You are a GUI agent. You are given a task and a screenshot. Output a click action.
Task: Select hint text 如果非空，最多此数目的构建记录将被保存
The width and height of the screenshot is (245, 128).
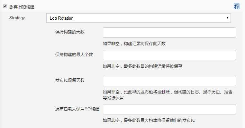point(142,66)
